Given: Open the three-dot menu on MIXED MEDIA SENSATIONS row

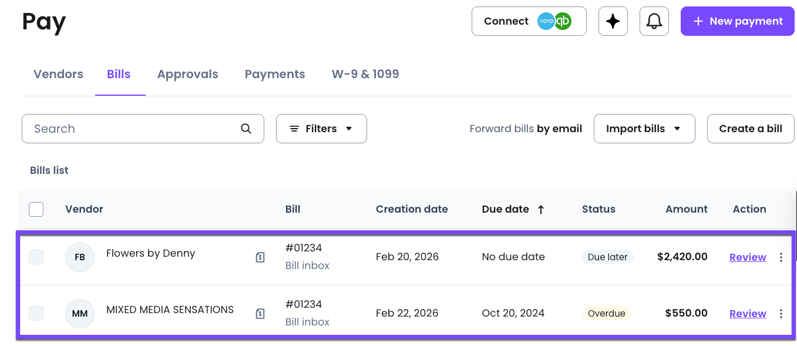Looking at the screenshot, I should click(781, 313).
